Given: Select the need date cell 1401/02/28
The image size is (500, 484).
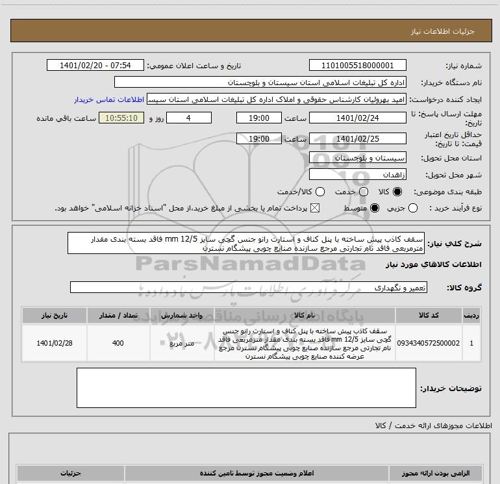Looking at the screenshot, I should pos(54,343).
